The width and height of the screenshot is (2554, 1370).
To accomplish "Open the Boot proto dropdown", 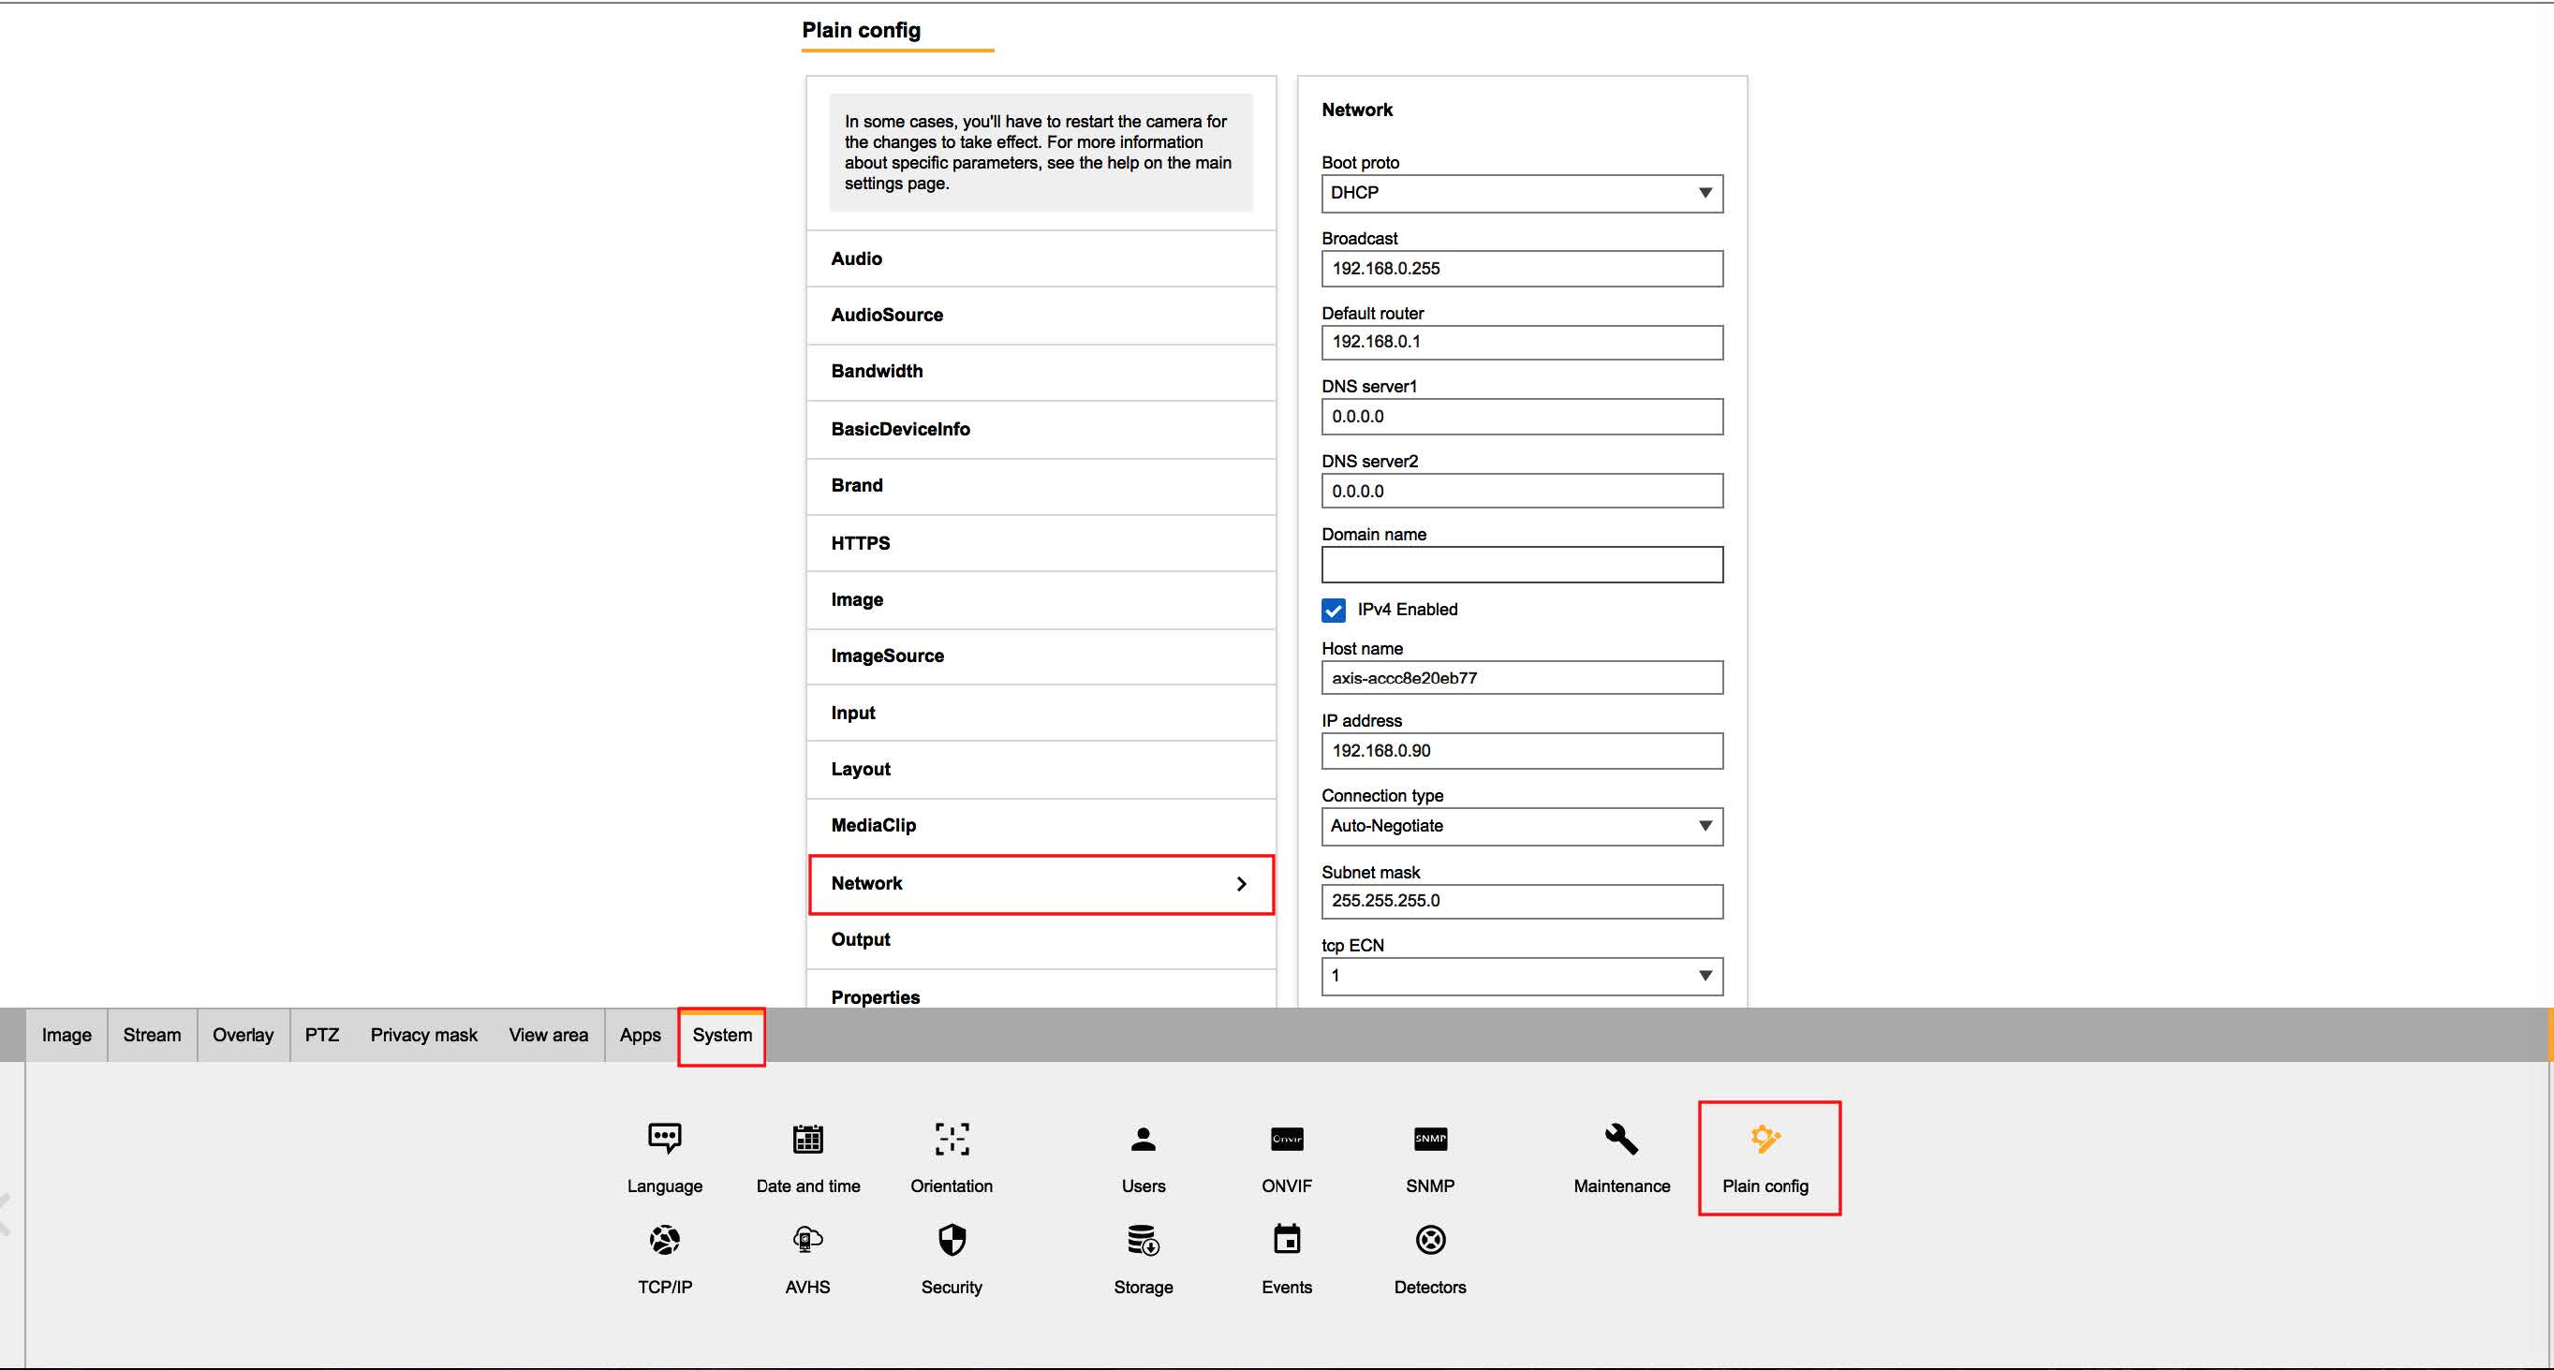I will pyautogui.click(x=1522, y=193).
